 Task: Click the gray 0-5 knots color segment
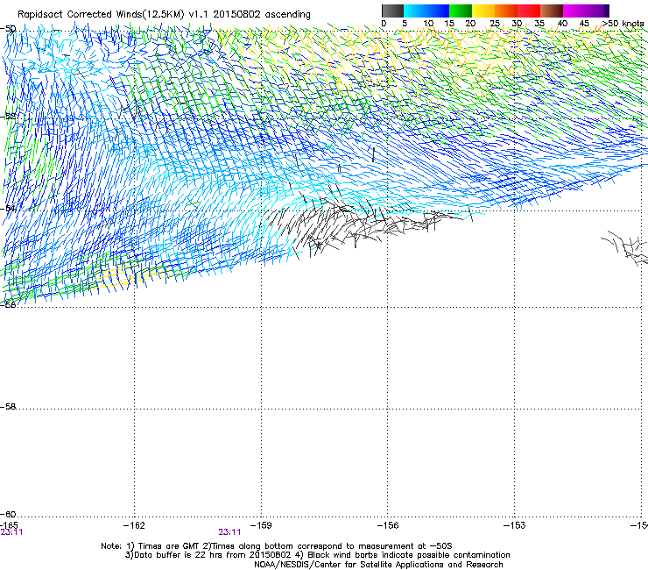pyautogui.click(x=392, y=11)
